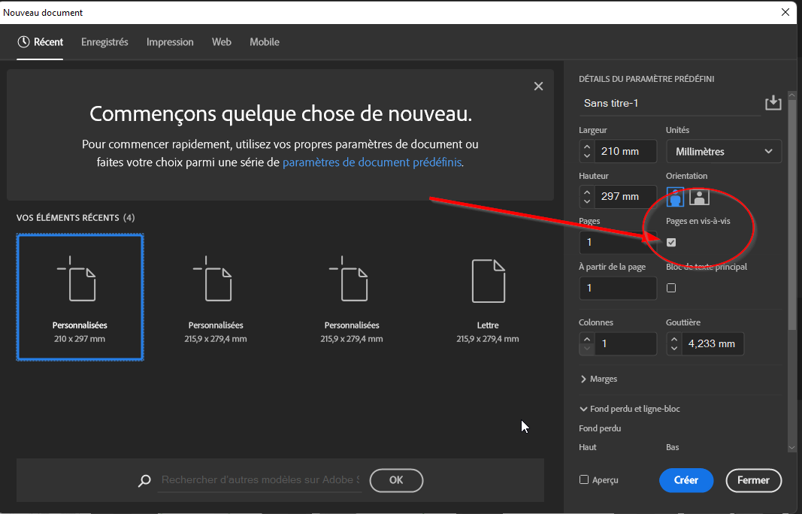The image size is (802, 514).
Task: Click the save preset icon next to document name
Action: [x=773, y=103]
